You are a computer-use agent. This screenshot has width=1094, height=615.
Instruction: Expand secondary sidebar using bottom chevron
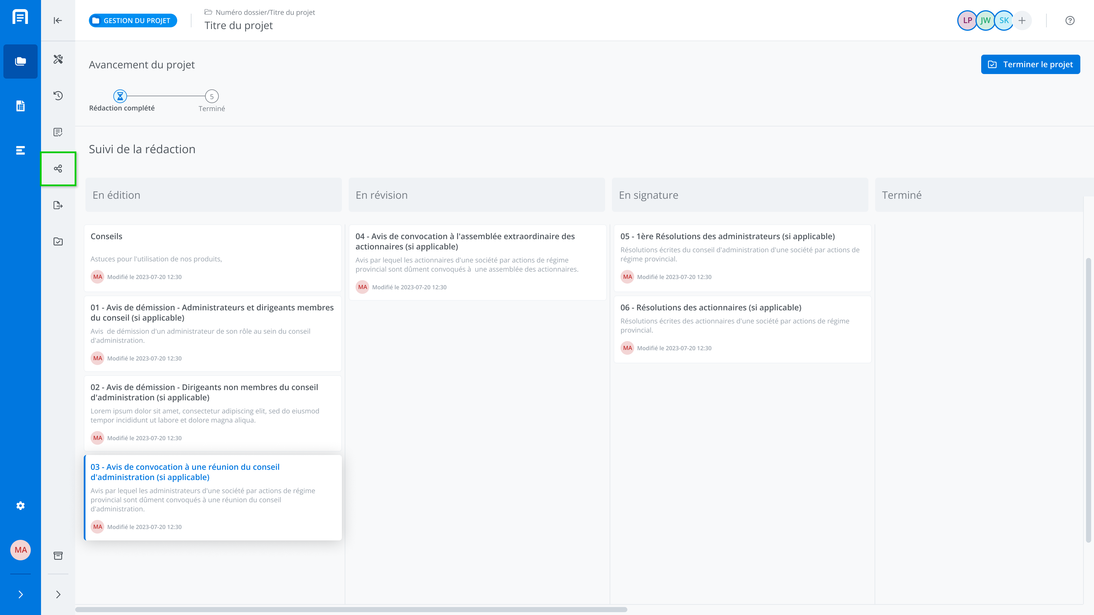(x=58, y=594)
